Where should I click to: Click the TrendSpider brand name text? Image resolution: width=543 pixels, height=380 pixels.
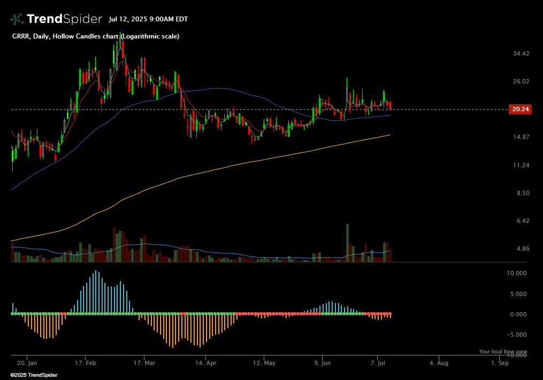click(64, 19)
